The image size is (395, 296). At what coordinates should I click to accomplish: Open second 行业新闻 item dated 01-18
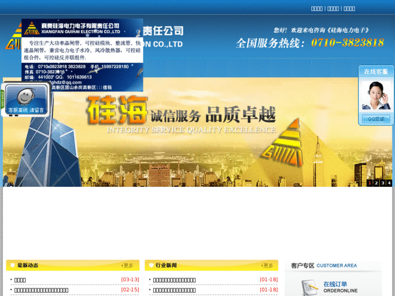(174, 290)
